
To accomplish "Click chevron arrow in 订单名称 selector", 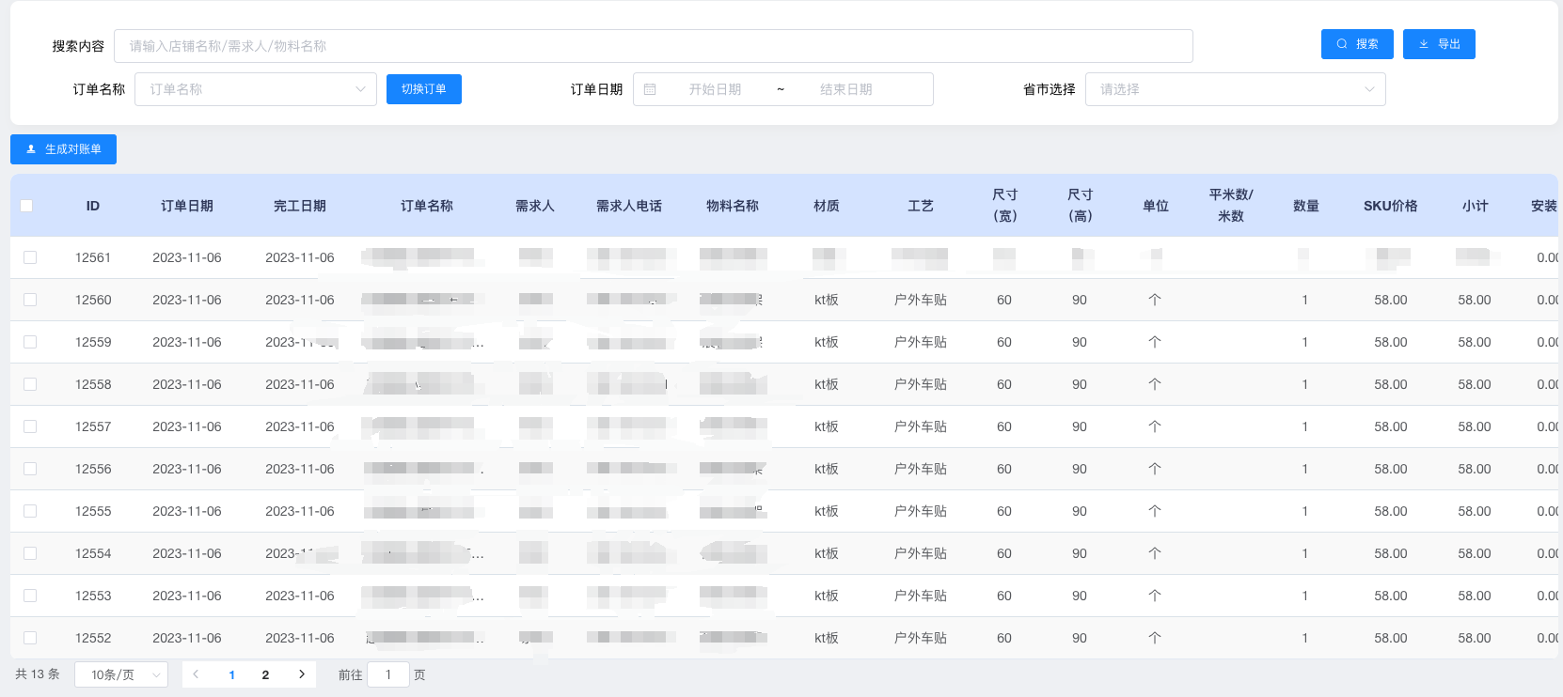I will [360, 89].
